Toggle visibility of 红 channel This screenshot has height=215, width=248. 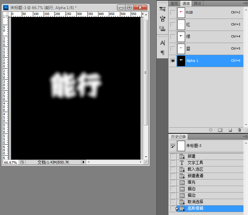coord(173,24)
